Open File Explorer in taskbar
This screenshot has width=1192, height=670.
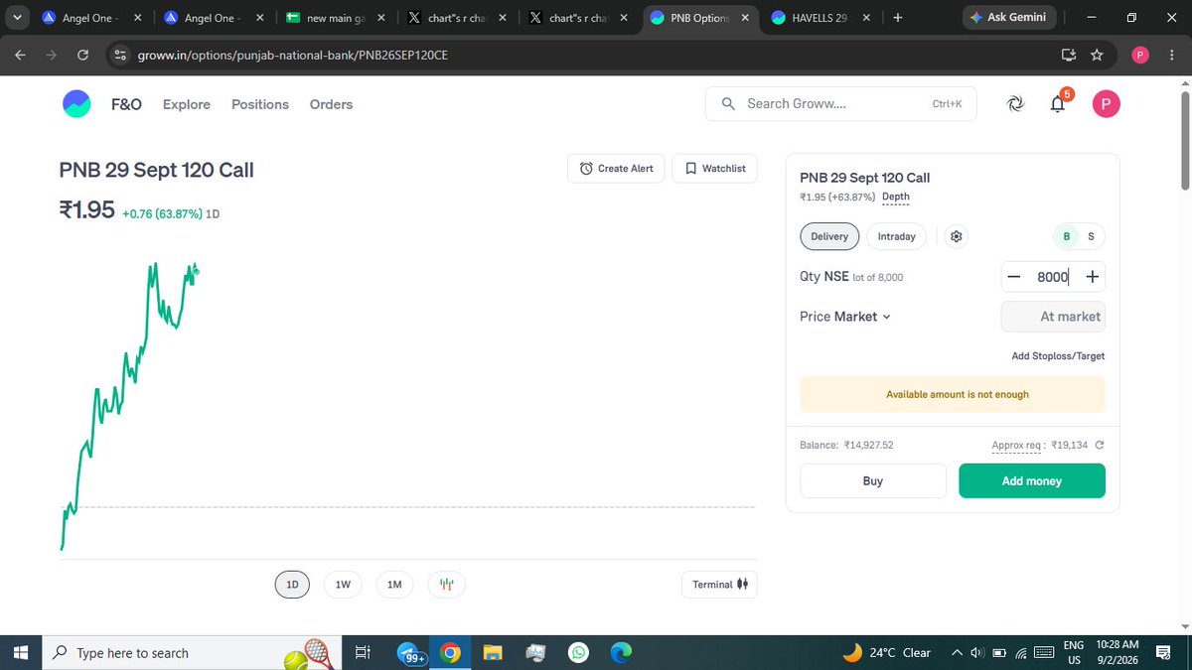pyautogui.click(x=493, y=653)
